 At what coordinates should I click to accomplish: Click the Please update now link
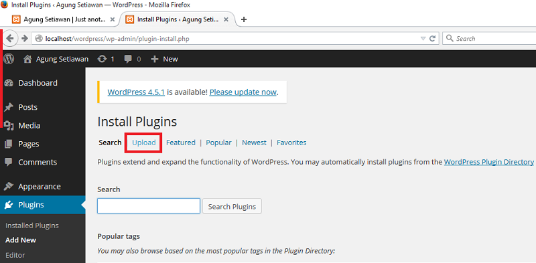(x=243, y=92)
